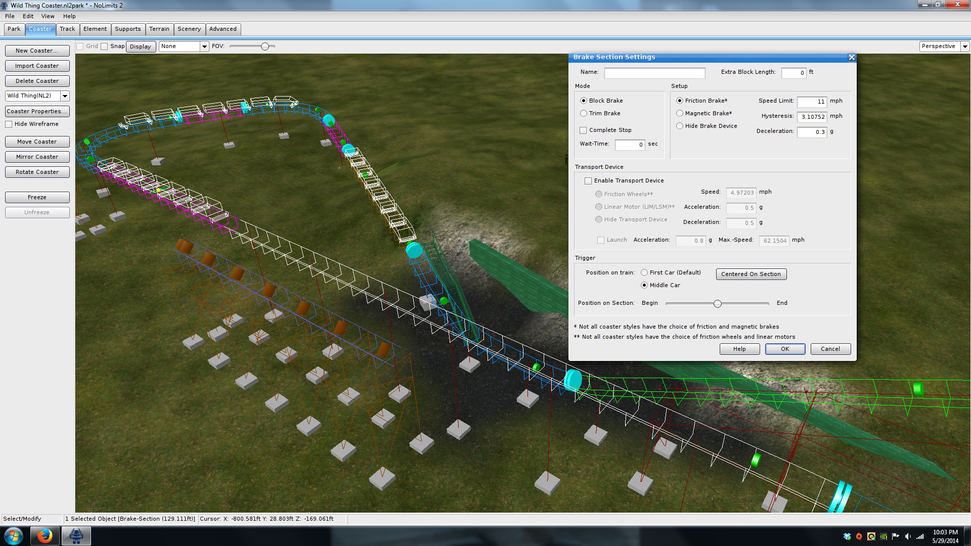Open the Origin tray icon
Screen dimensions: 971x546
(x=859, y=536)
